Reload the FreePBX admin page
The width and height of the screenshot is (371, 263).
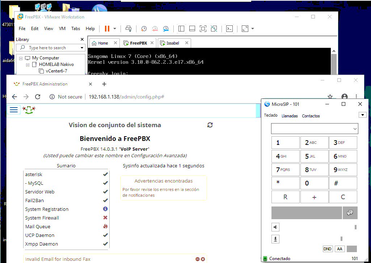pyautogui.click(x=38, y=97)
